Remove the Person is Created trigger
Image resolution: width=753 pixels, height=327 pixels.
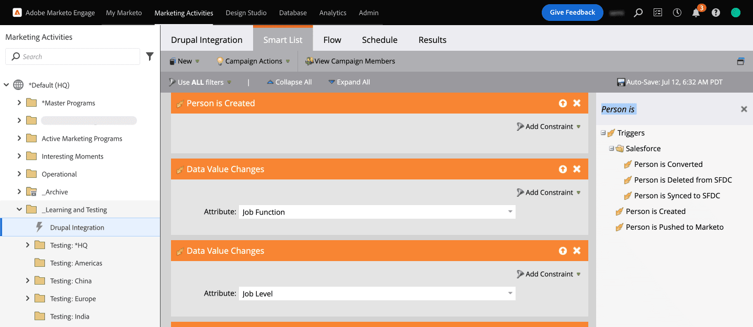click(577, 103)
